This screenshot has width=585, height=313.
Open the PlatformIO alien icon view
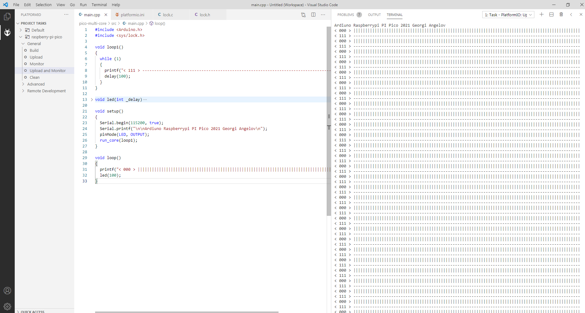(7, 32)
